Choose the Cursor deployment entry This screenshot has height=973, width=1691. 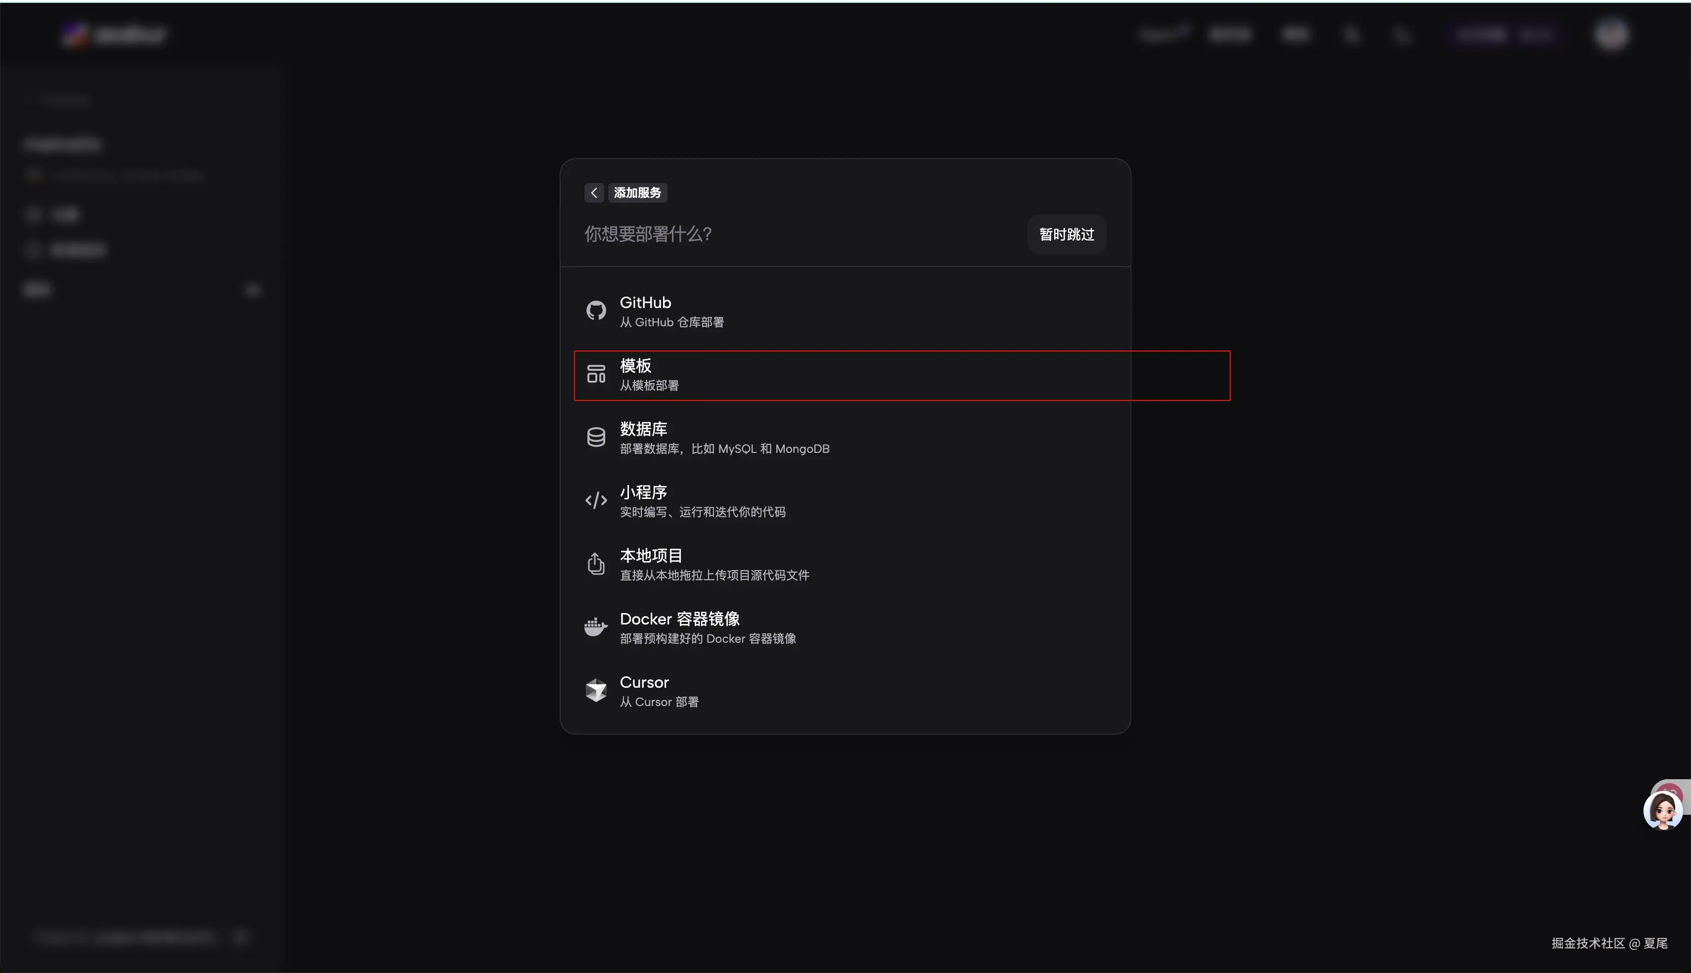(x=644, y=682)
